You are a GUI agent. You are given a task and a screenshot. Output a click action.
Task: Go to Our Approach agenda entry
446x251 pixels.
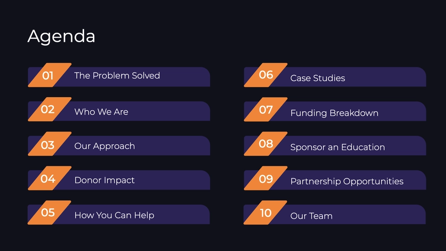(119, 145)
